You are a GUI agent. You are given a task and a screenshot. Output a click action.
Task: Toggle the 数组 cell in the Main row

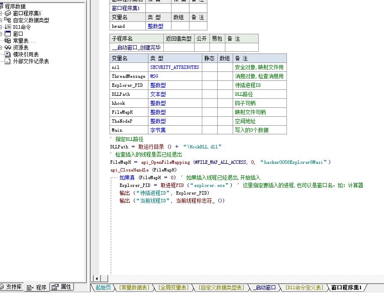[225, 130]
